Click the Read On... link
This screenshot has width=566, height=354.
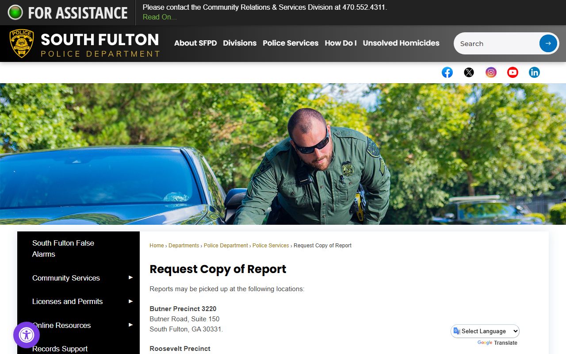[x=160, y=17]
